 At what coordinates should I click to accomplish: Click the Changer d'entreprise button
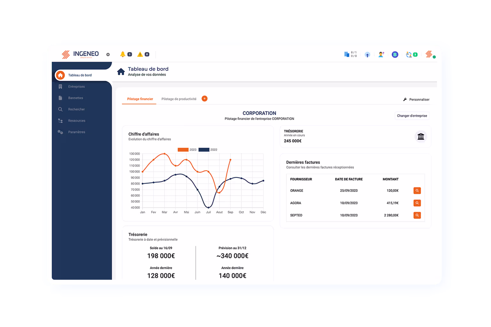coord(412,116)
